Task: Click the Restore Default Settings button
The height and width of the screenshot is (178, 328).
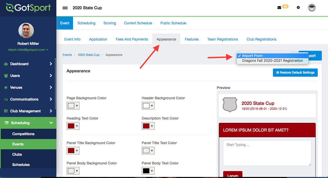Action: point(295,73)
